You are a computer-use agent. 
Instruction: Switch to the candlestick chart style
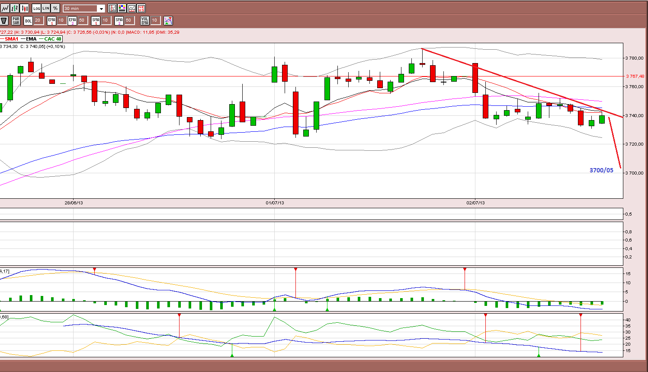click(x=24, y=8)
